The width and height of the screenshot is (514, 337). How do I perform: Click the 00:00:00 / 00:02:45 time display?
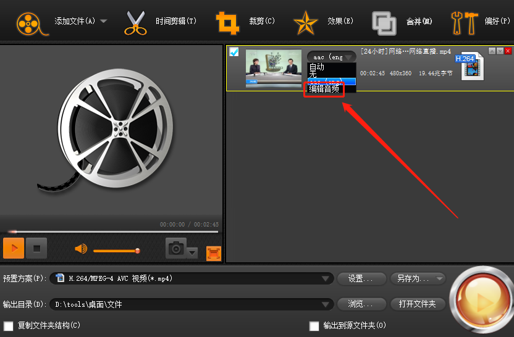(x=189, y=224)
